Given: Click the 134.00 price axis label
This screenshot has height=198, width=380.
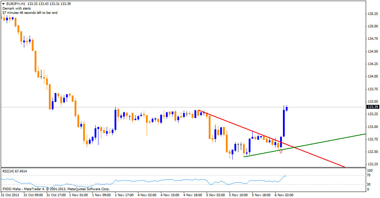Looking at the screenshot, I should [373, 76].
